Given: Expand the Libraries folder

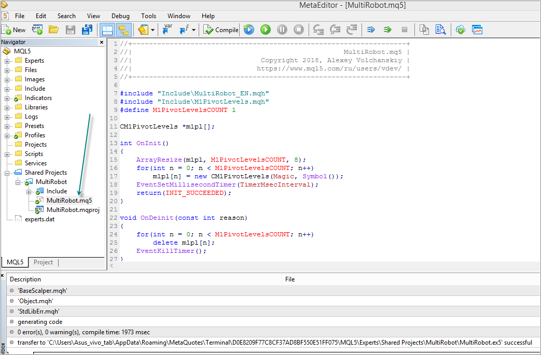Looking at the screenshot, I should click(x=7, y=107).
